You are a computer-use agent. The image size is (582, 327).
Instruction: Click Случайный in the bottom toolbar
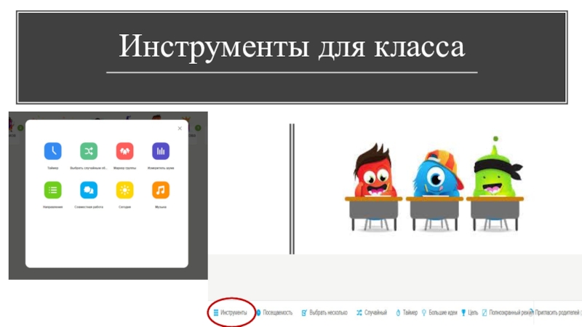click(x=372, y=312)
